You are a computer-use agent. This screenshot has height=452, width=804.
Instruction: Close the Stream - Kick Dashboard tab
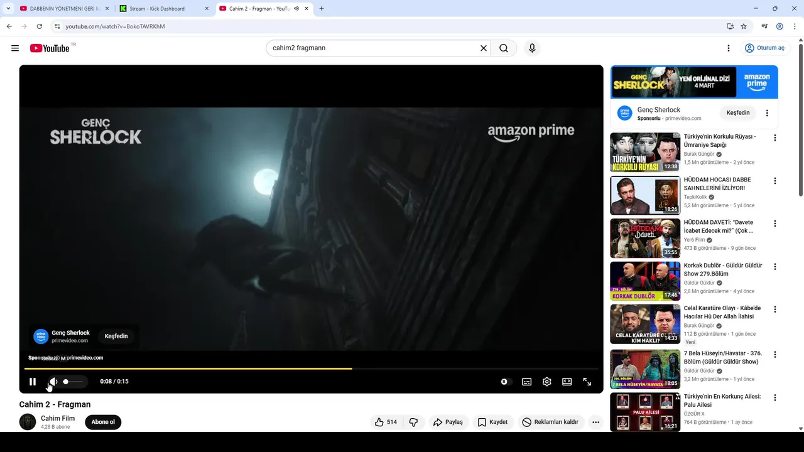point(207,9)
